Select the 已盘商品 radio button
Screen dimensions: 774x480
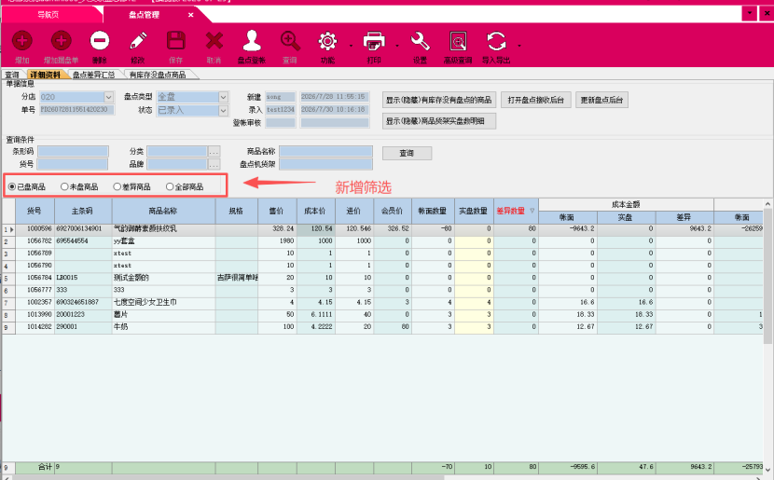tap(12, 187)
